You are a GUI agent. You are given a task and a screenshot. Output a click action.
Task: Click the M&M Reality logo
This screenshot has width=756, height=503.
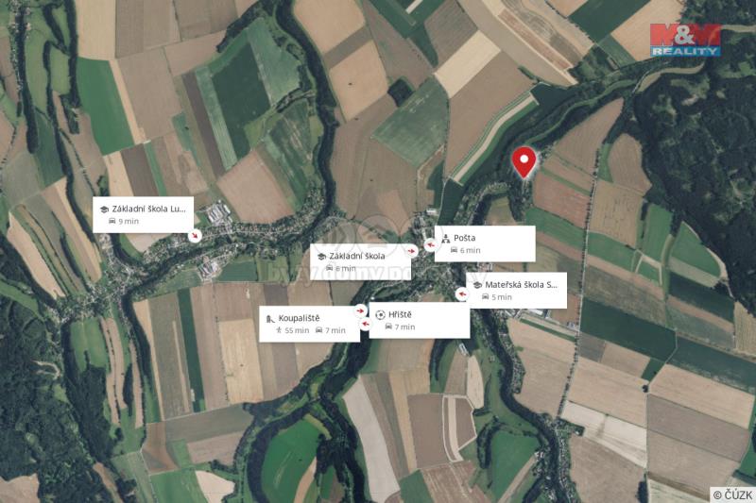coord(685,41)
